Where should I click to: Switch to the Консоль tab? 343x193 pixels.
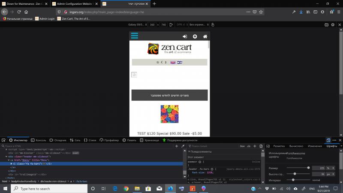(x=39, y=140)
